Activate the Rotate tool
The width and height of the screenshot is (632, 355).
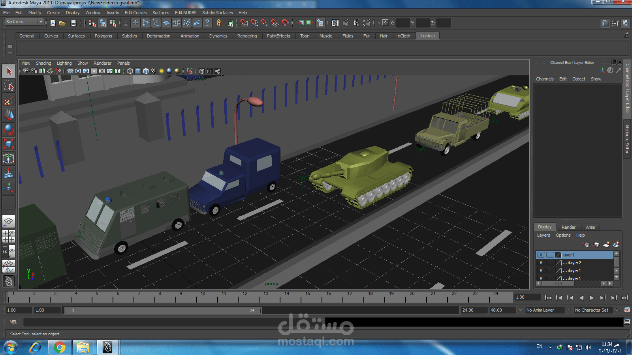click(x=9, y=129)
